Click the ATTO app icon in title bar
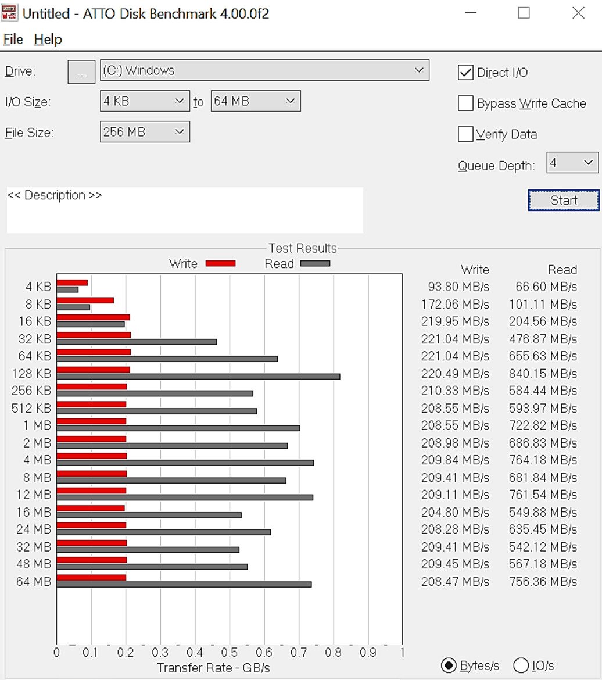602x680 pixels. tap(9, 13)
